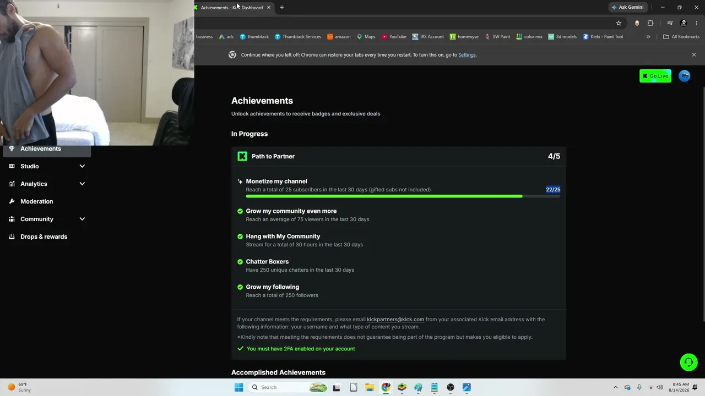Open the Chrome media control icon

[670, 23]
